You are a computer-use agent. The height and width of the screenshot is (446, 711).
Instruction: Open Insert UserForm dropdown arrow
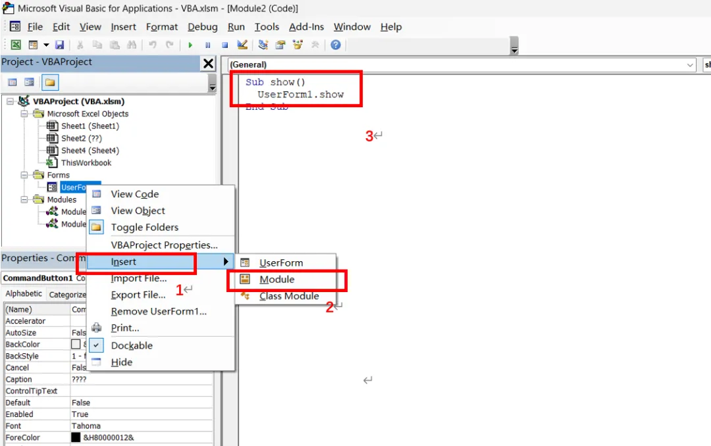(46, 45)
